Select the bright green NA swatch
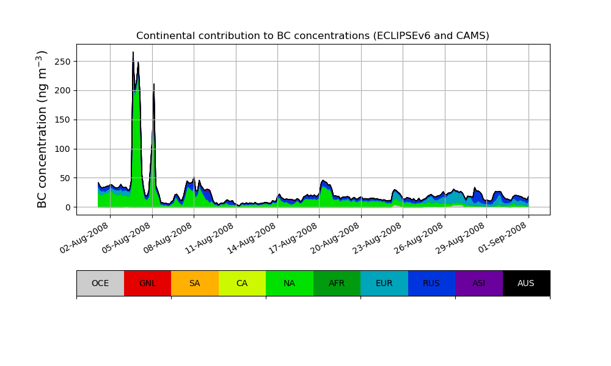The height and width of the screenshot is (366, 611). pos(289,283)
